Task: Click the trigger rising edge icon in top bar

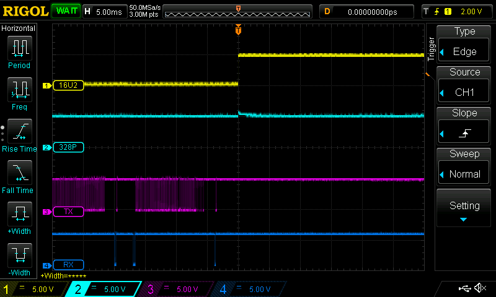Action: (x=436, y=12)
